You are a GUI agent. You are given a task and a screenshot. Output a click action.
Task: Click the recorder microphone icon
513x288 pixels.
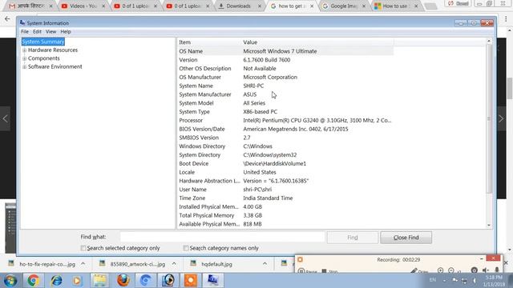[497, 270]
